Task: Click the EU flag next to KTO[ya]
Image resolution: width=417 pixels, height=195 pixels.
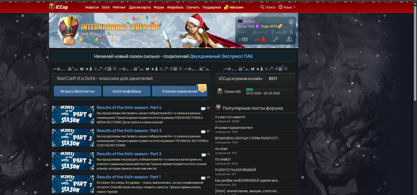Action: coord(240,21)
